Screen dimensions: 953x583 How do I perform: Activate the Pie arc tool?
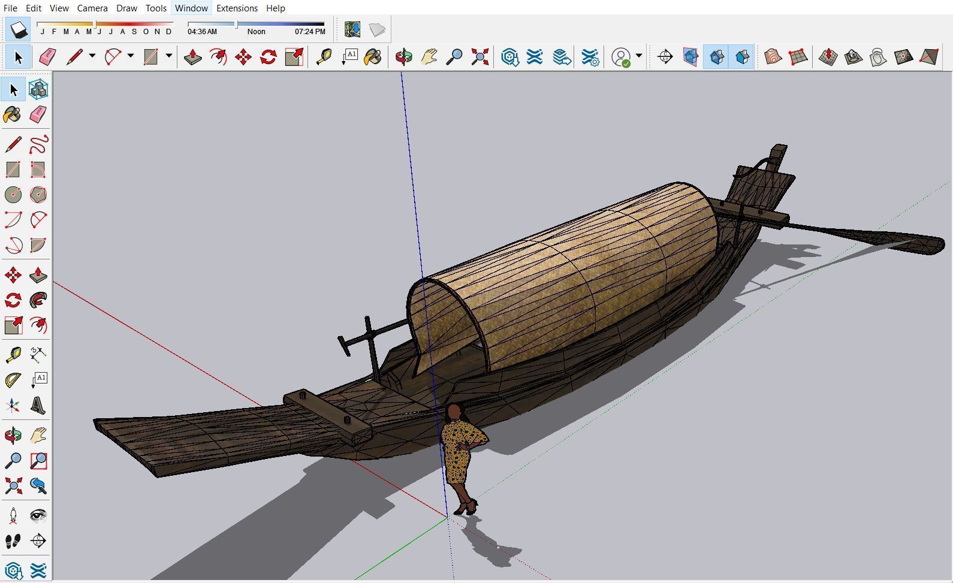click(38, 245)
